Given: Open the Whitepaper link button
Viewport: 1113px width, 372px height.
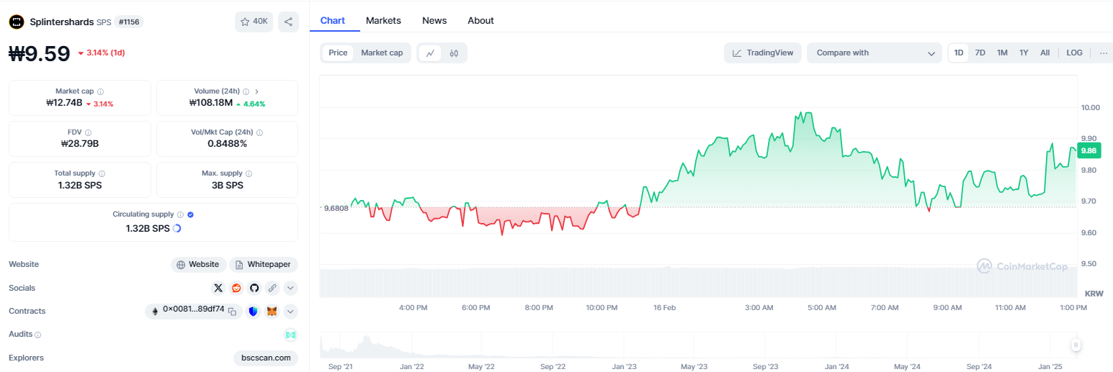Looking at the screenshot, I should click(264, 264).
